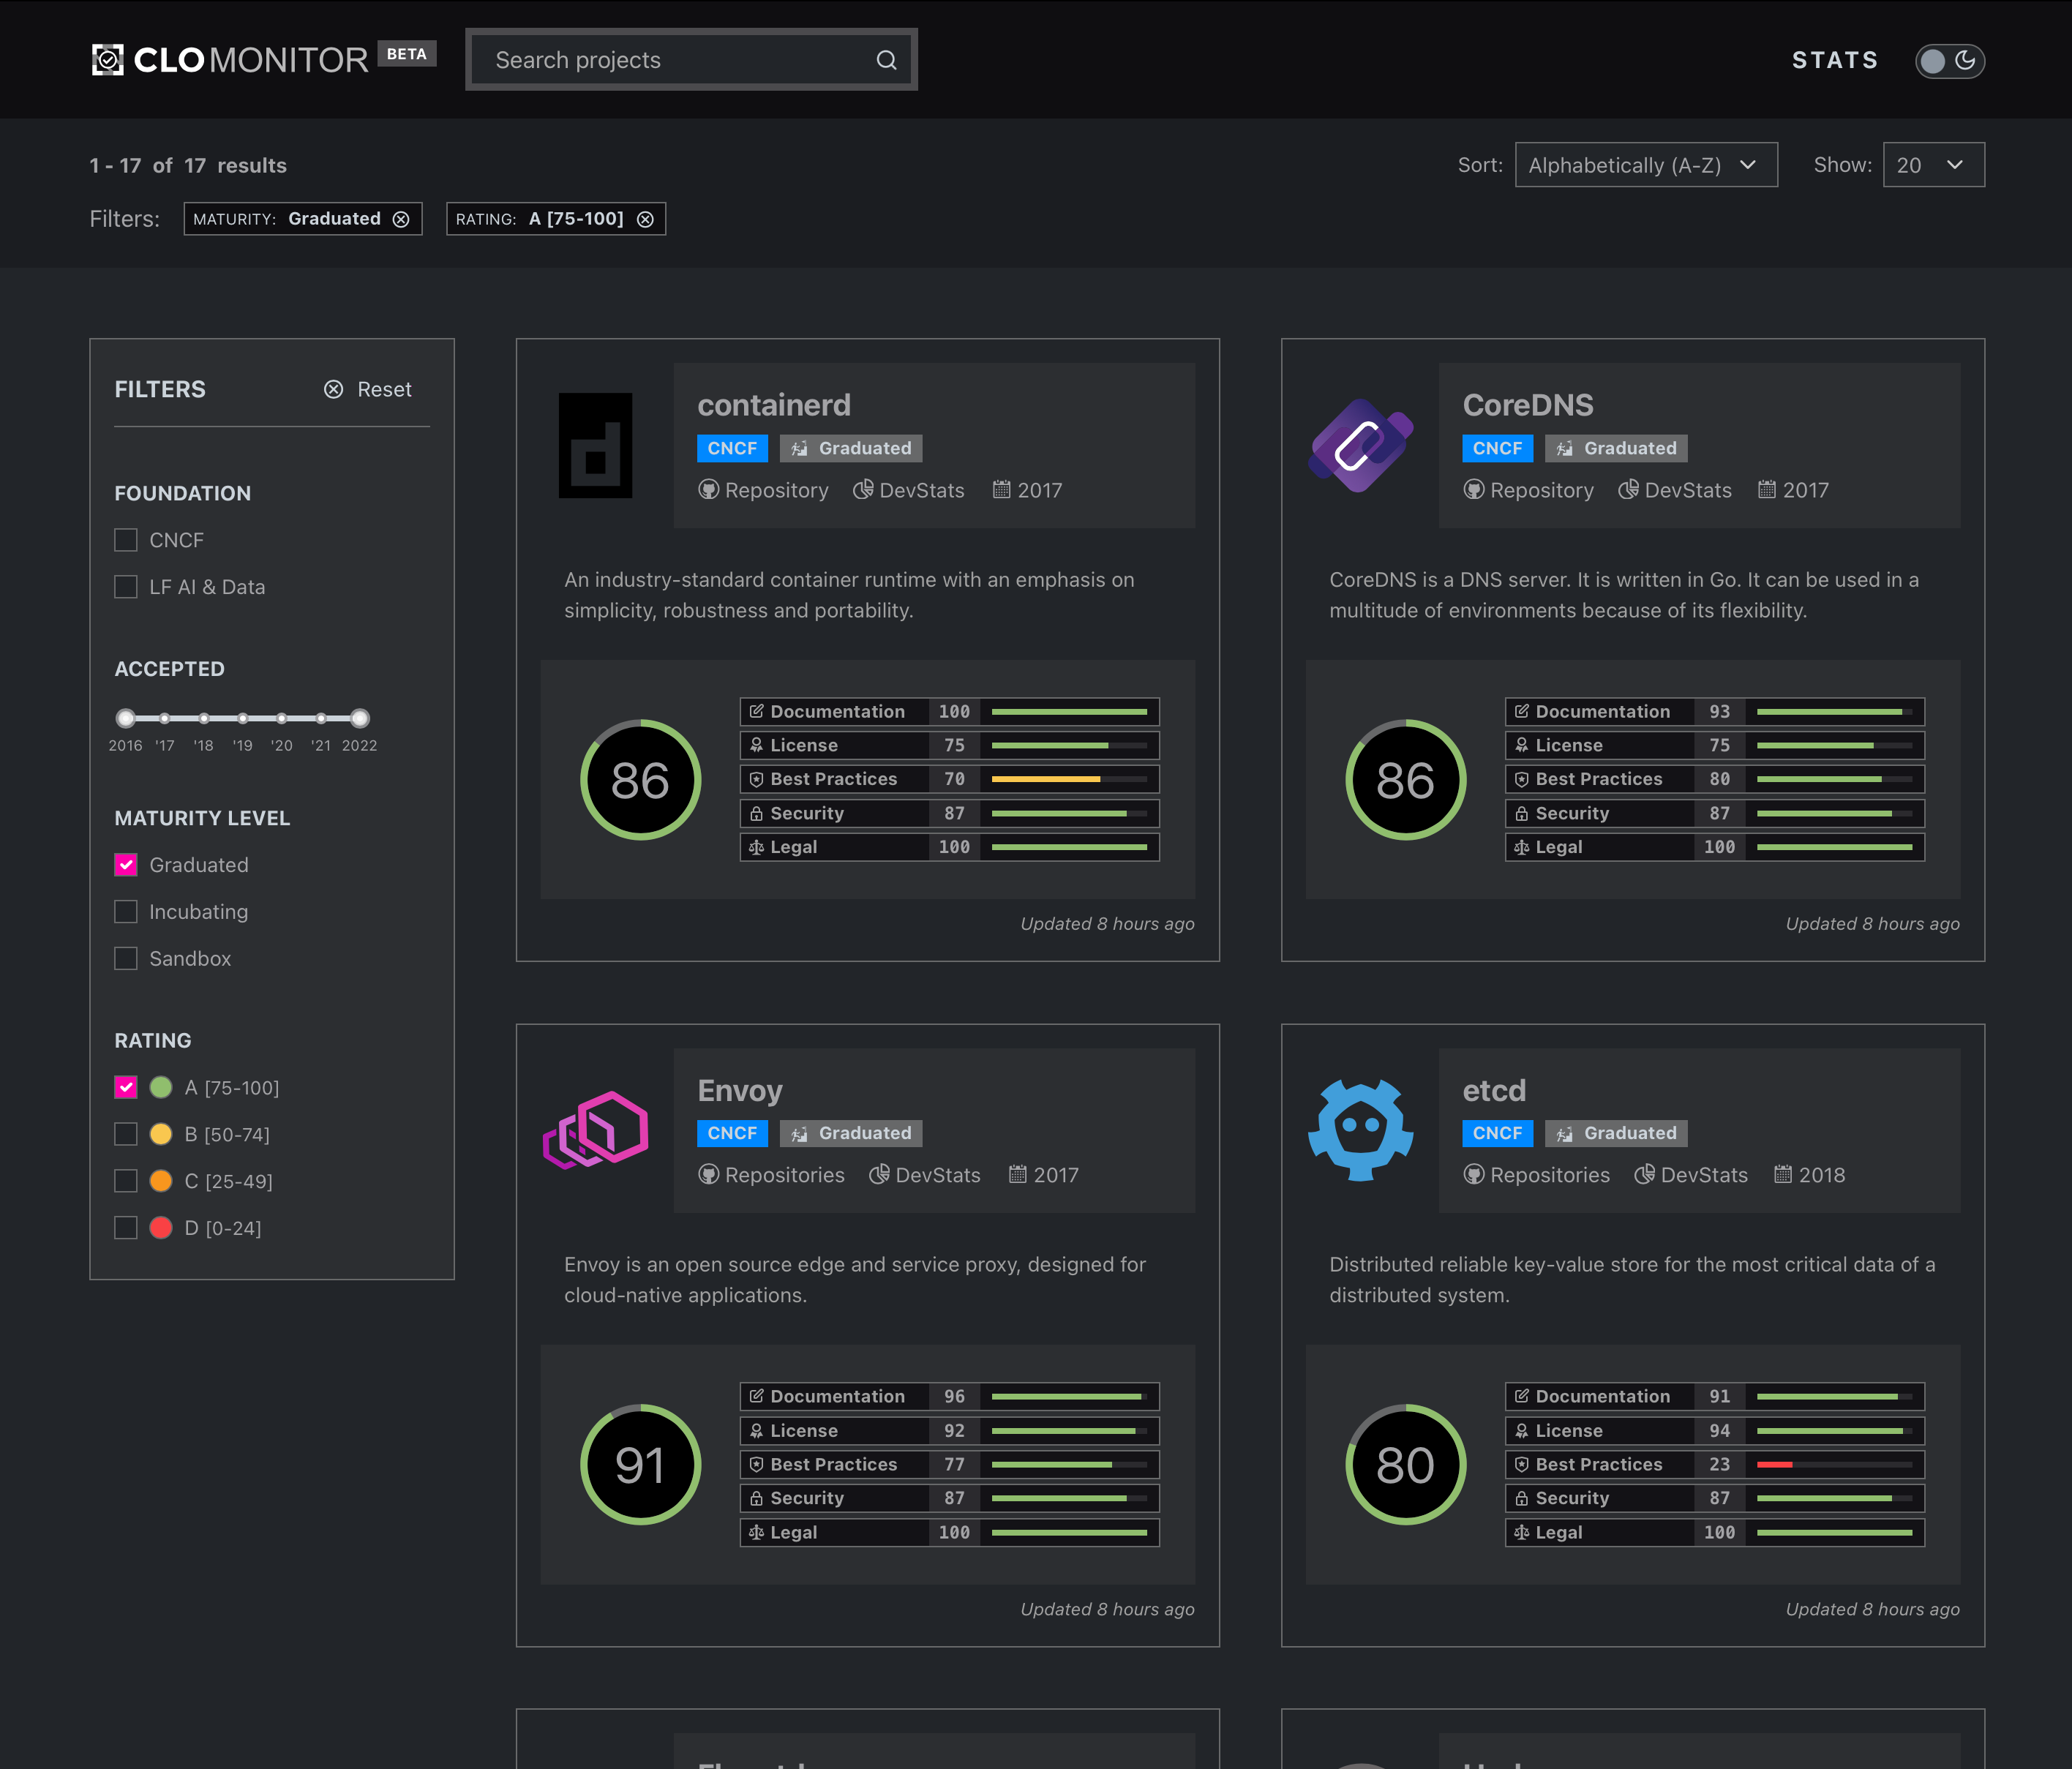Uncheck the A [75-100] rating filter

(x=126, y=1087)
